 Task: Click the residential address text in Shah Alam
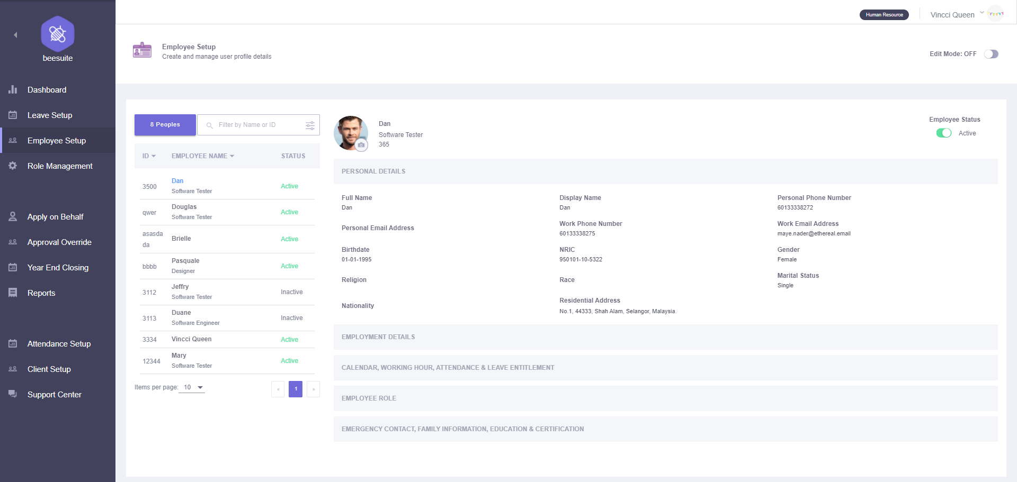618,311
